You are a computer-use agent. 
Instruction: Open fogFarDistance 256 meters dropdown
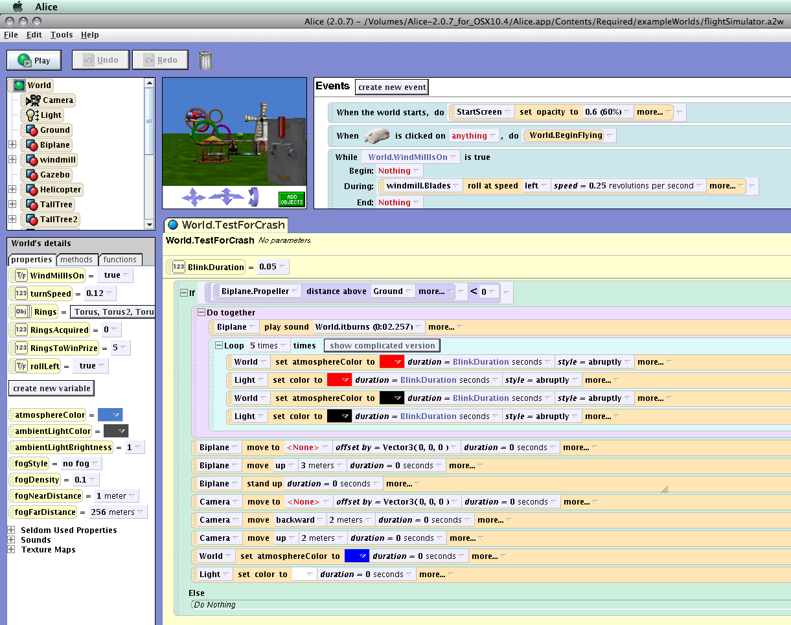tap(117, 512)
